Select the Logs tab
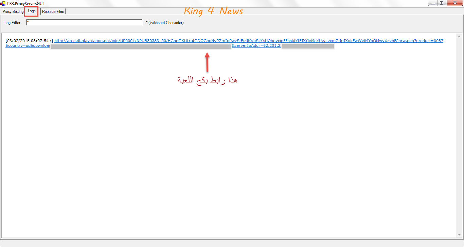This screenshot has height=247, width=464. tap(32, 11)
